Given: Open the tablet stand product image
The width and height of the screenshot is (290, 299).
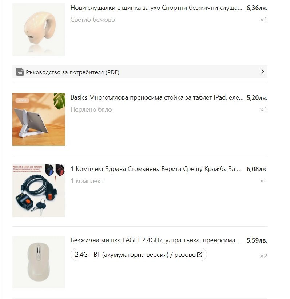Looking at the screenshot, I should [x=39, y=119].
